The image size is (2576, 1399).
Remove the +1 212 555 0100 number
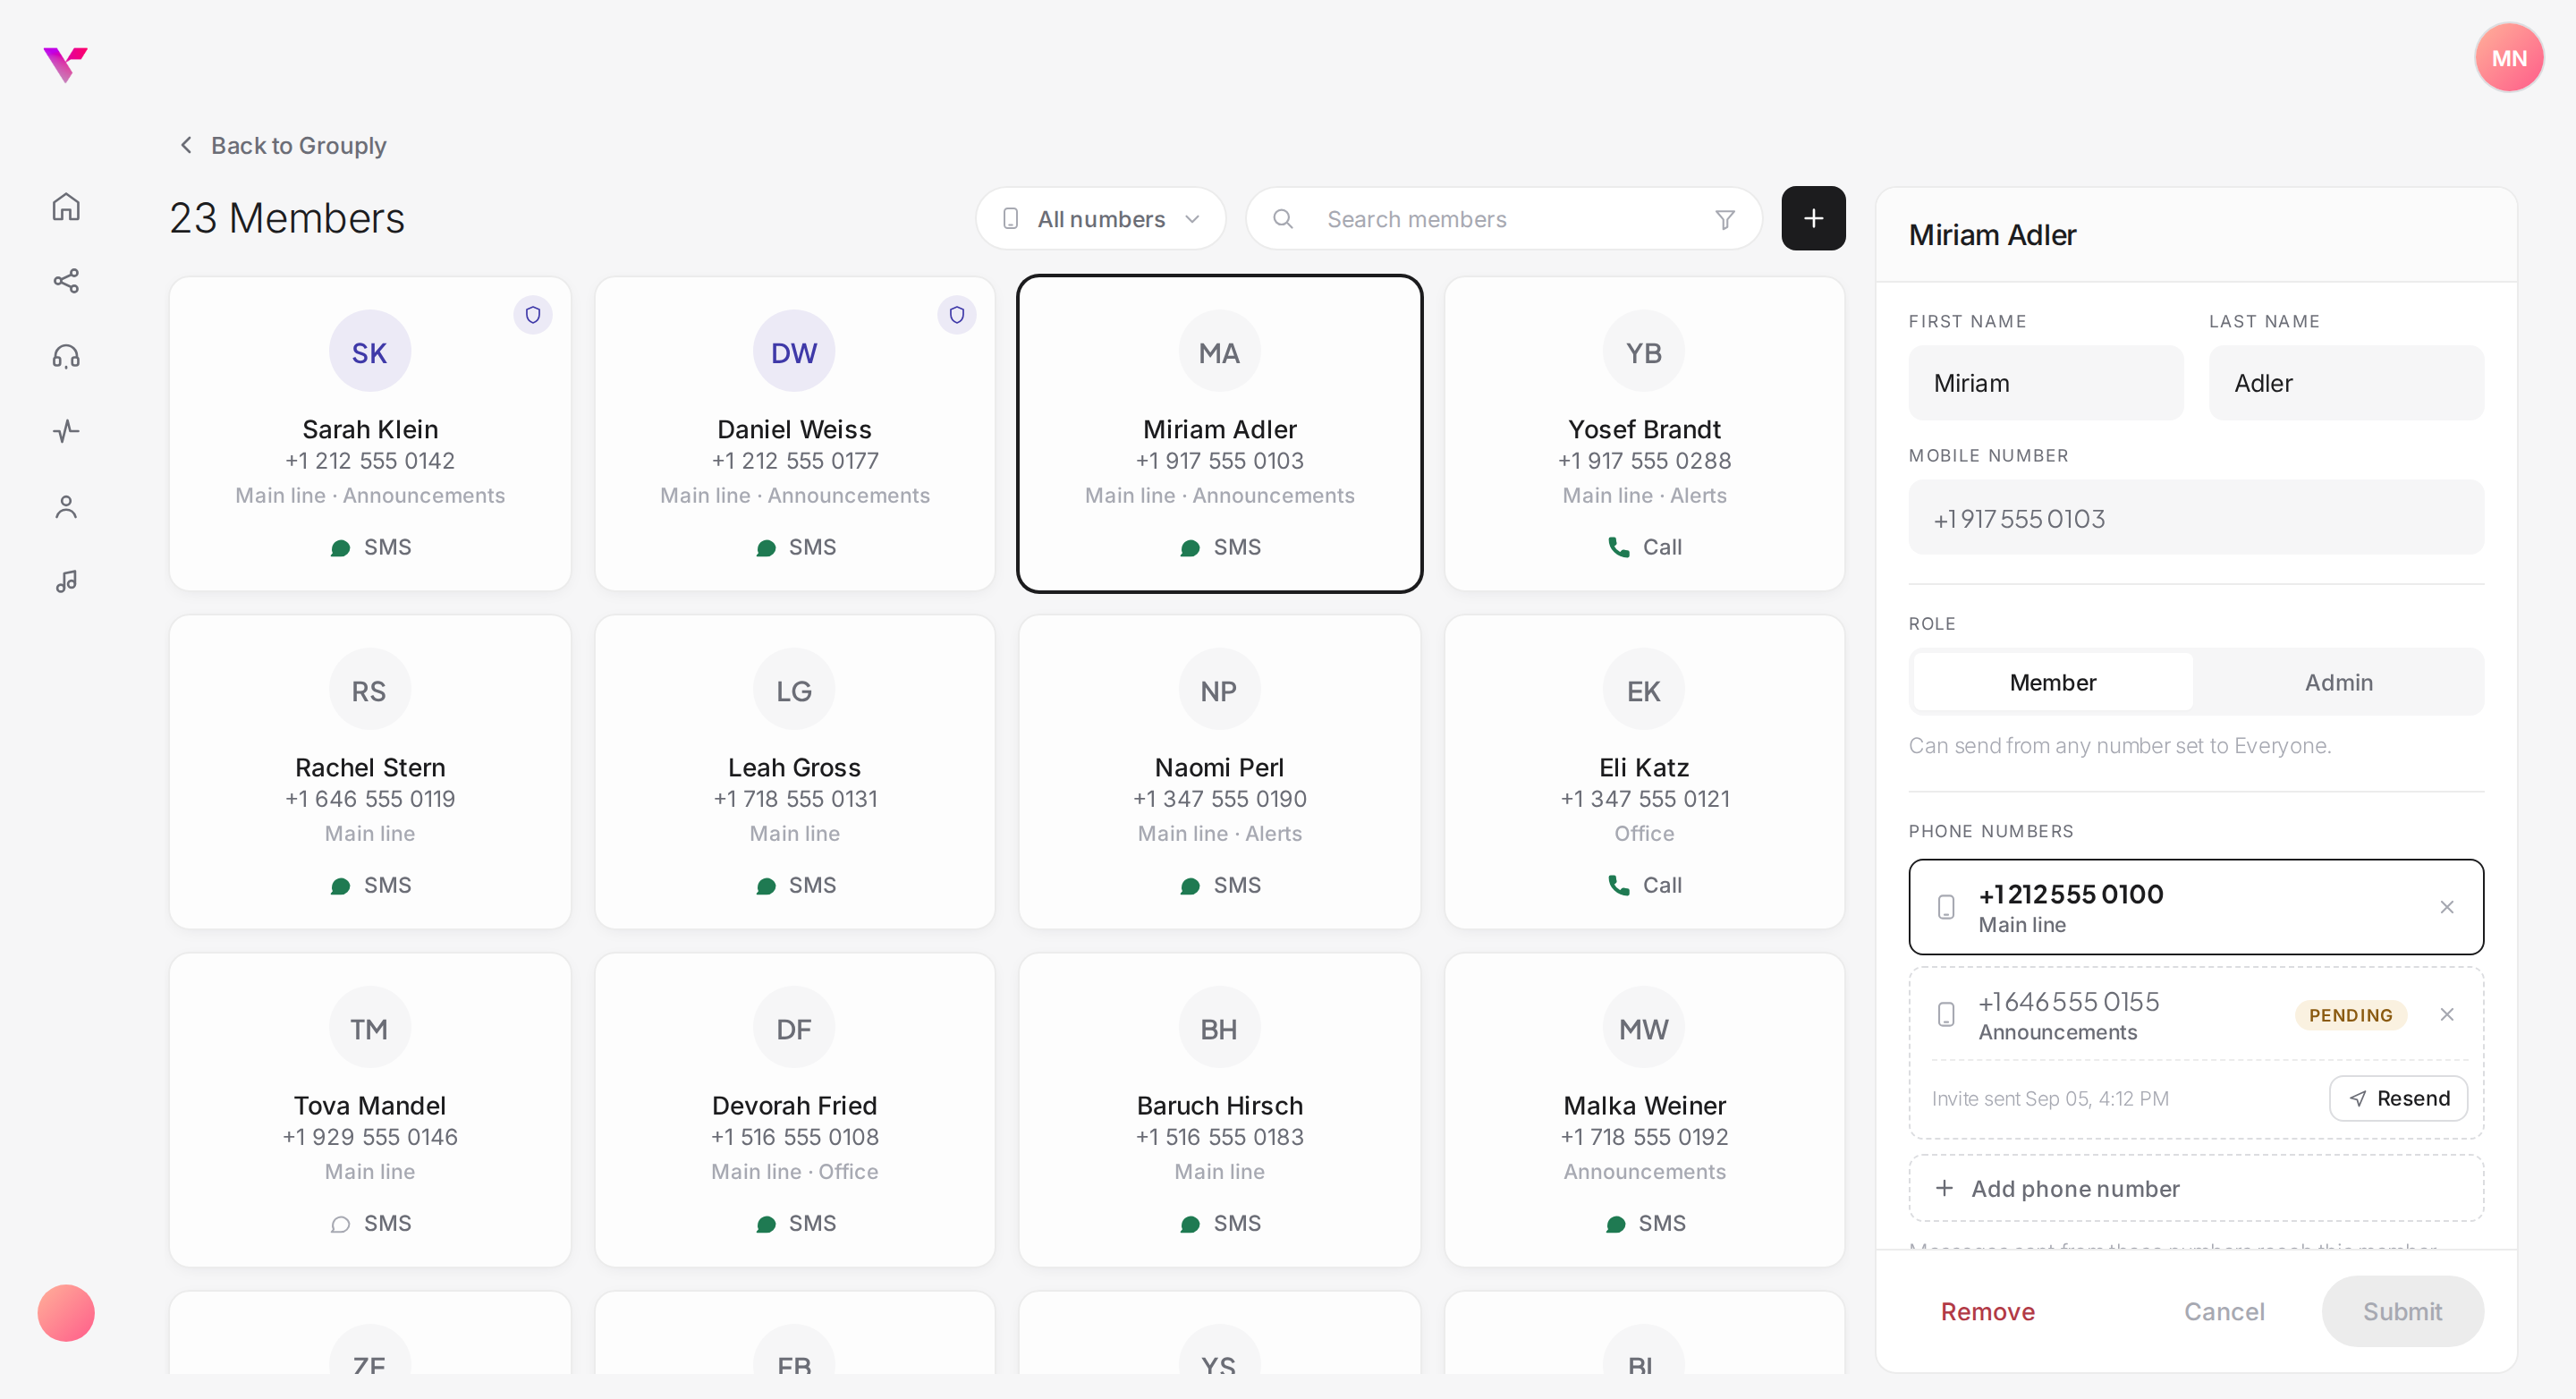2446,907
